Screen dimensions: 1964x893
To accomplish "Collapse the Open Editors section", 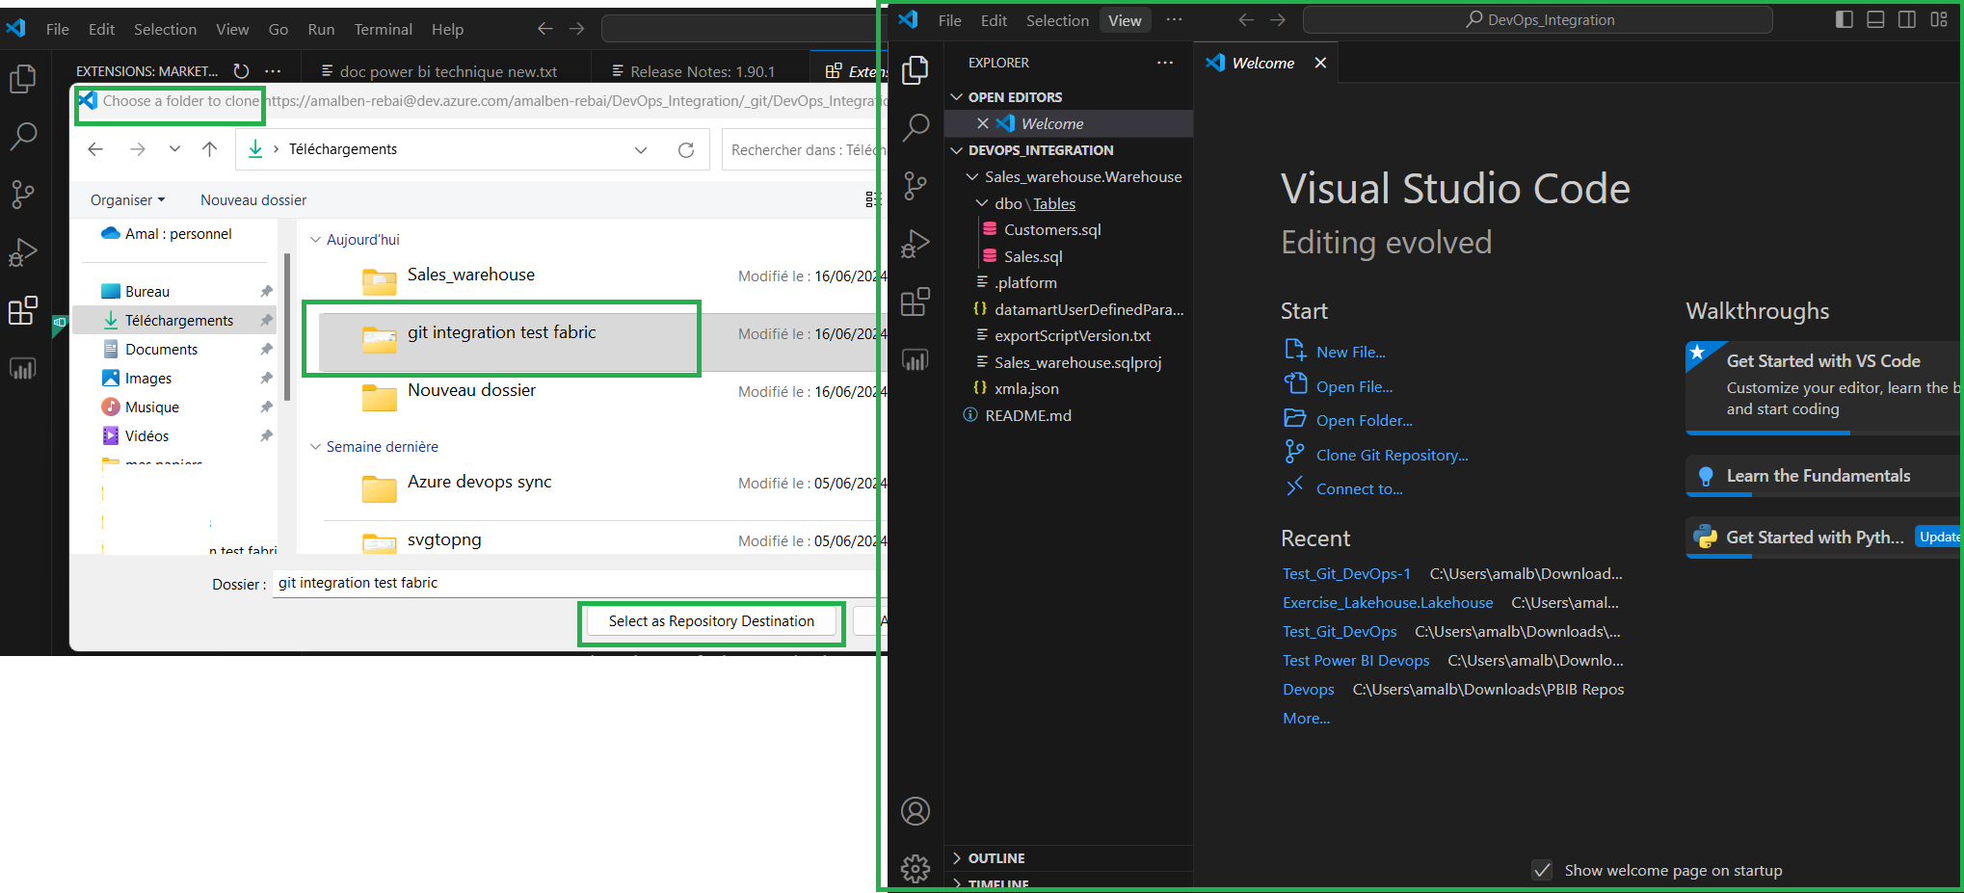I will click(x=957, y=97).
